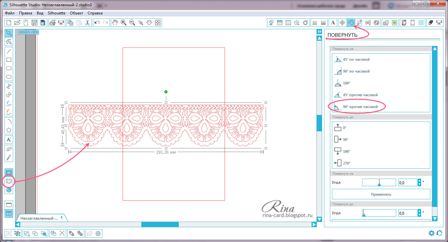
Task: Select the Knife tool
Action: click(x=9, y=157)
